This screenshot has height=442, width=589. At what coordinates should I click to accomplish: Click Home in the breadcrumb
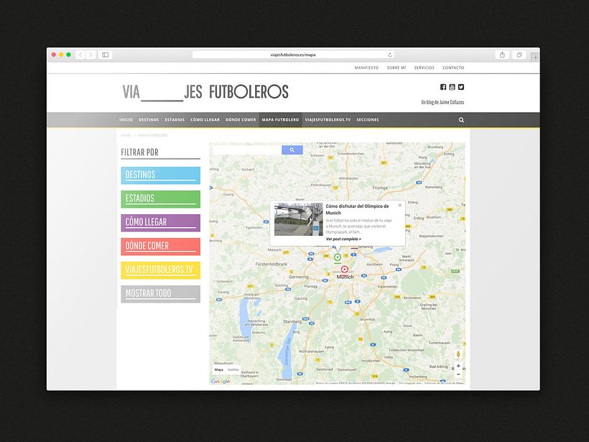pyautogui.click(x=126, y=135)
